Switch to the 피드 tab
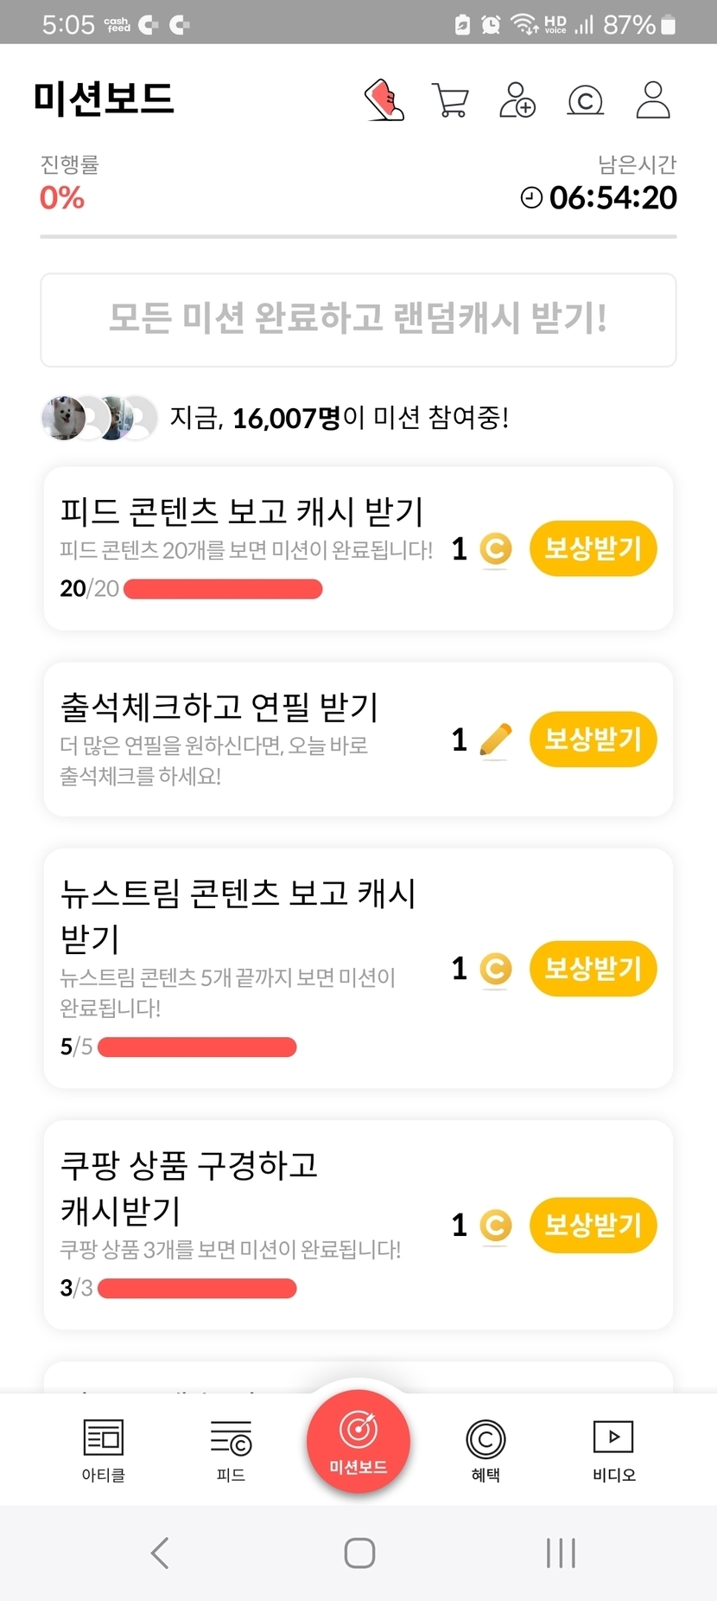Image resolution: width=717 pixels, height=1601 pixels. point(231,1451)
